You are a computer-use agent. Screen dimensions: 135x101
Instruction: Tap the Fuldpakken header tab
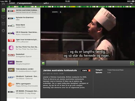click(24, 3)
